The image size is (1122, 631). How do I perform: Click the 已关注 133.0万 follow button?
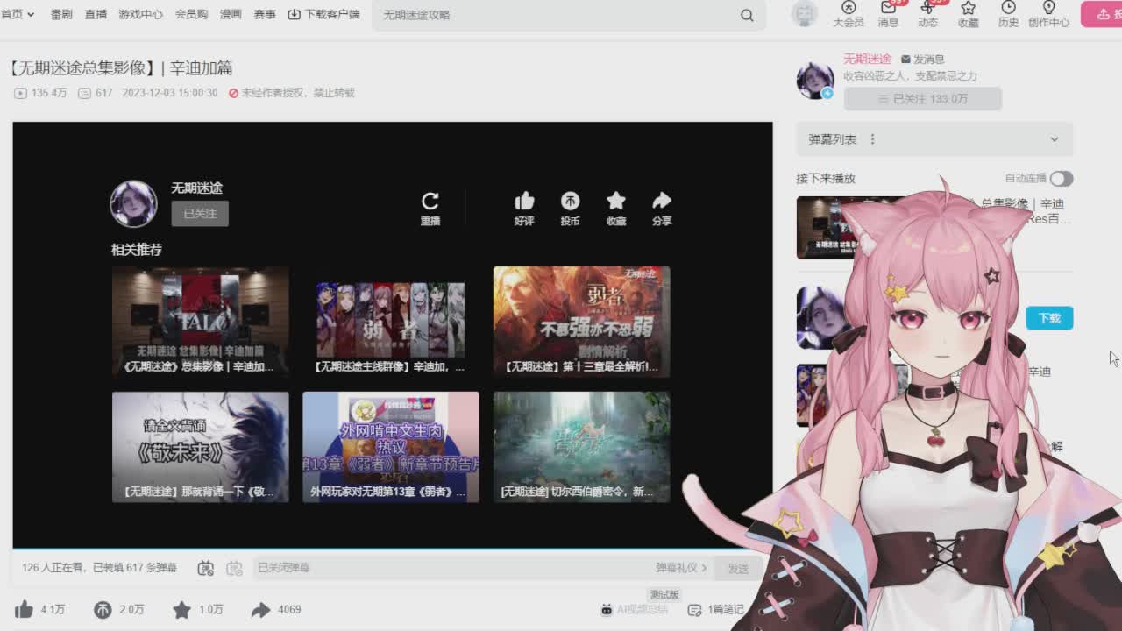click(922, 99)
